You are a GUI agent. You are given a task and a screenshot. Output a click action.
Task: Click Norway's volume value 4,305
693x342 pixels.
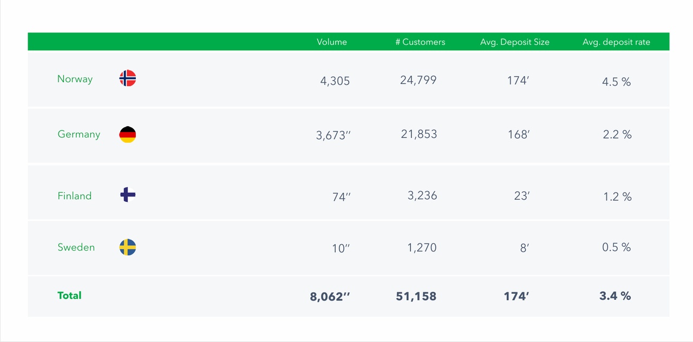[335, 81]
